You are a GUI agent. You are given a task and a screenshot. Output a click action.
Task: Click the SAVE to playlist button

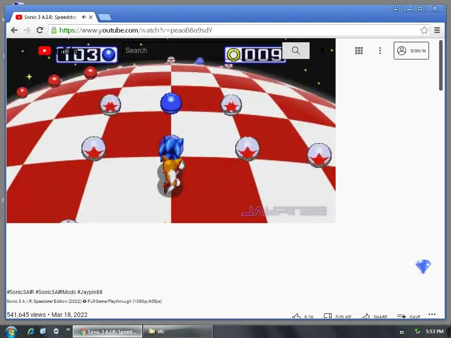click(x=408, y=316)
